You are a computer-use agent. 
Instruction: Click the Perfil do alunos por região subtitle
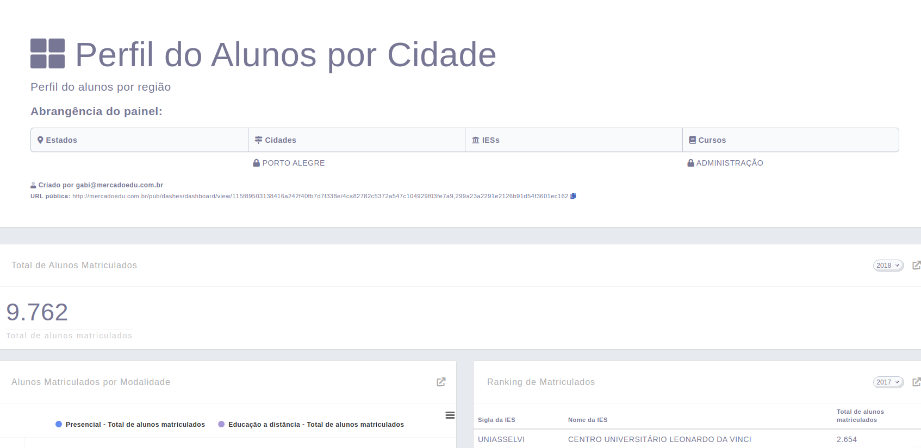click(x=101, y=87)
